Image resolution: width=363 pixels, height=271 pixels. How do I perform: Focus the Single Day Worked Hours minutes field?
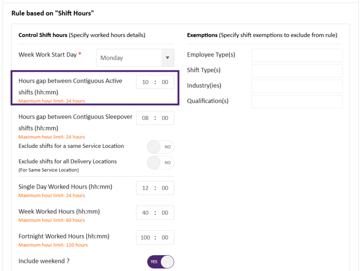point(165,188)
